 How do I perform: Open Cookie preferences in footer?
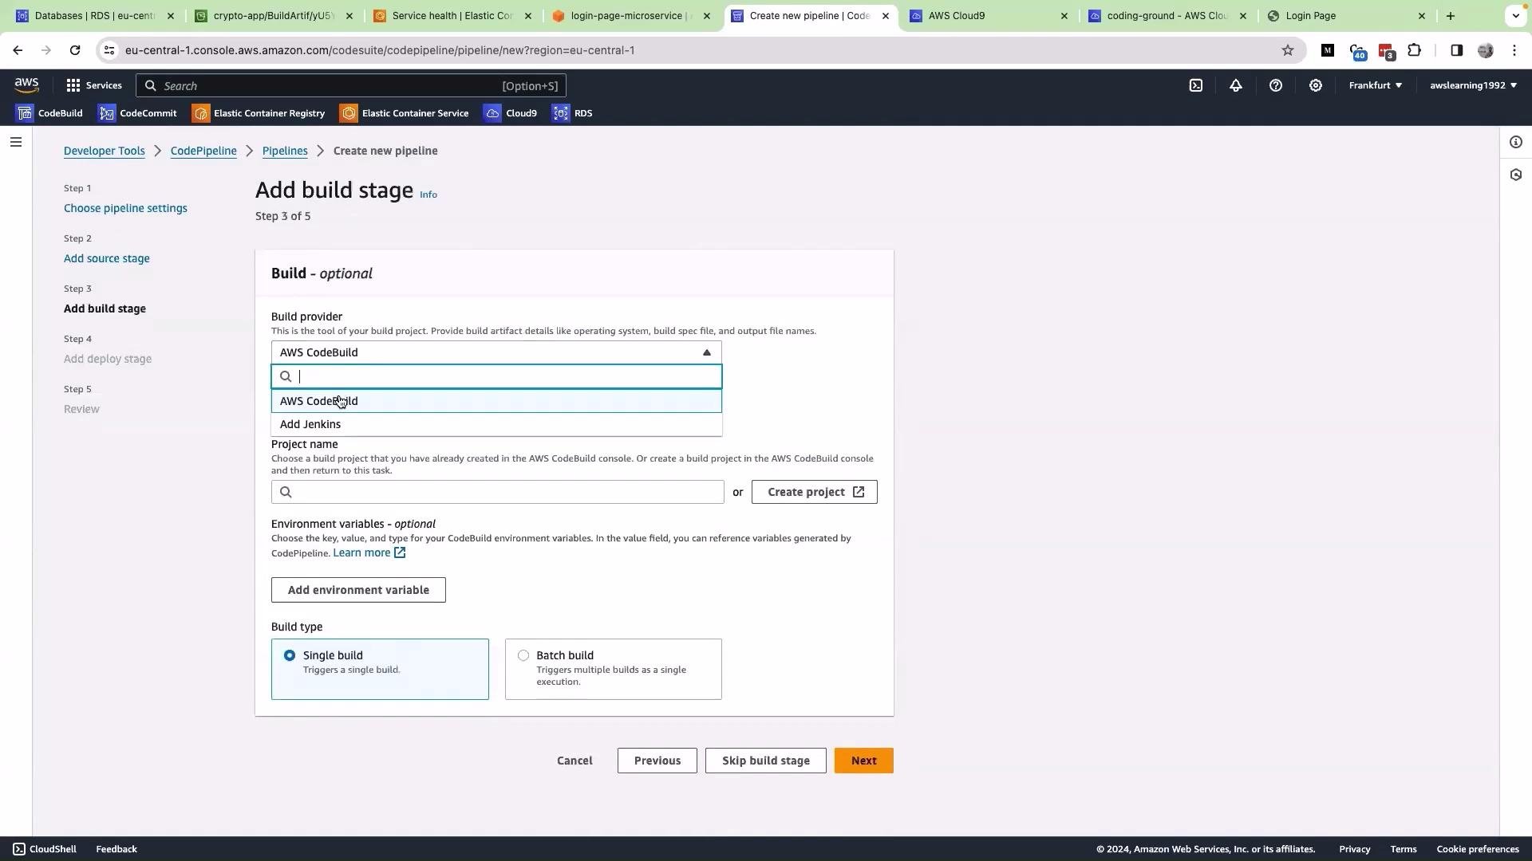click(1477, 849)
